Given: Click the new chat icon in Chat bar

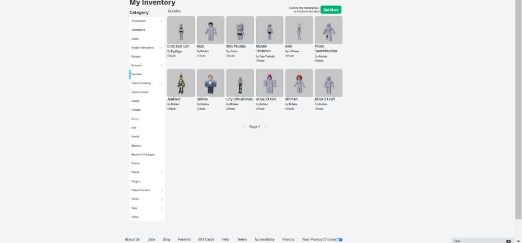Looking at the screenshot, I should point(508,241).
